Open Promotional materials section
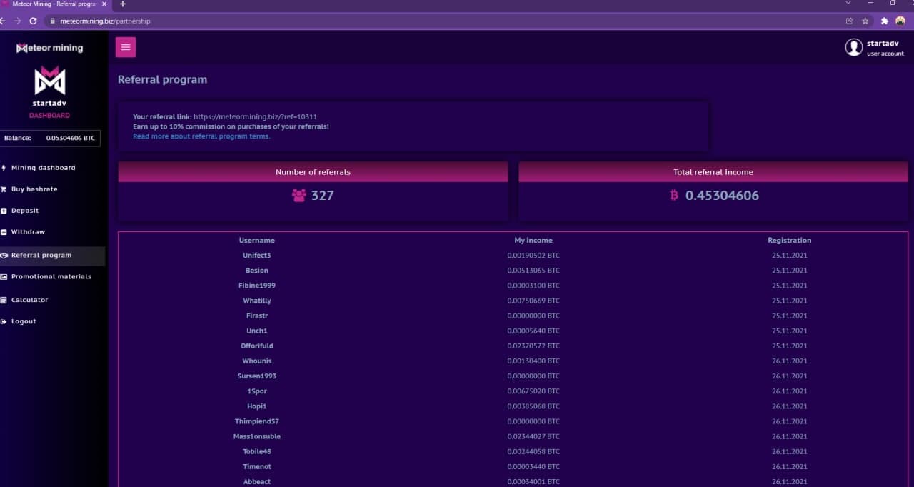The height and width of the screenshot is (487, 914). 51,277
